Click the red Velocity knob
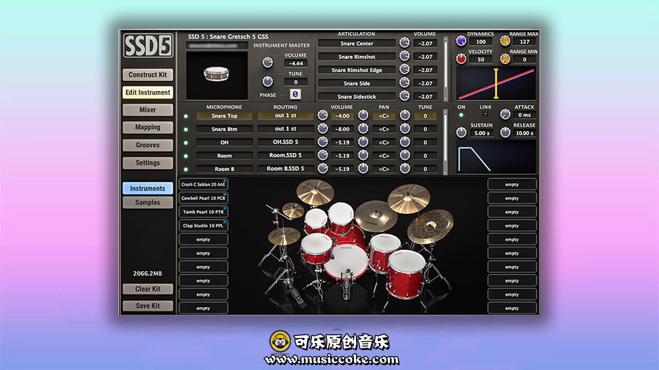Viewport: 659px width, 370px height. [461, 58]
